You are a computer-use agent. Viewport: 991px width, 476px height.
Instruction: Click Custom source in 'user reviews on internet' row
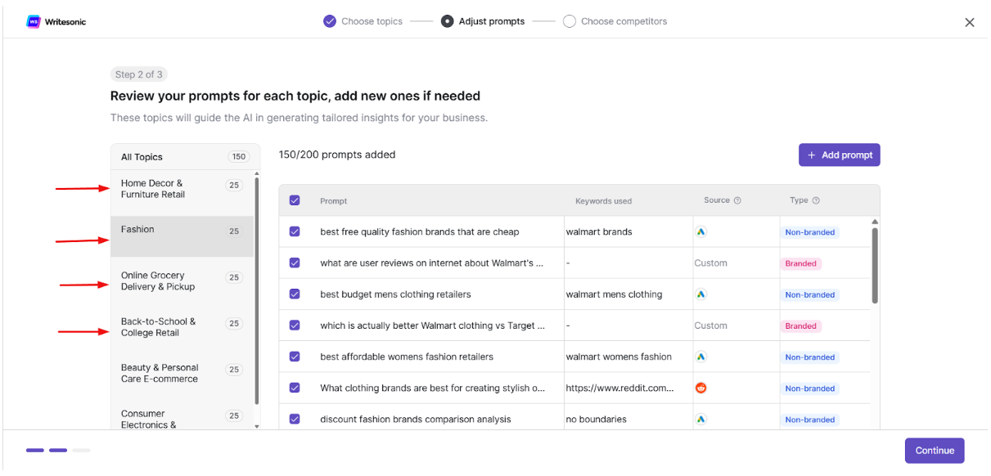[710, 263]
